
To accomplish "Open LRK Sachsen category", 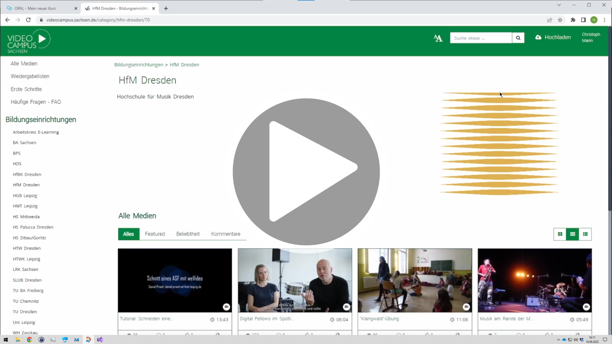I will [x=26, y=269].
